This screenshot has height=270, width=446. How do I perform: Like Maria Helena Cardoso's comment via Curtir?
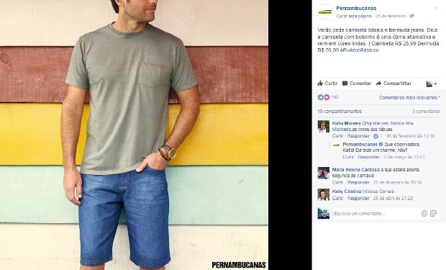(x=337, y=182)
